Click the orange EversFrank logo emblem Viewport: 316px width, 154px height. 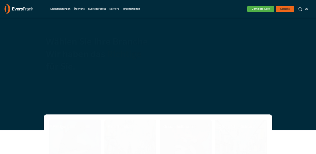coord(7,9)
